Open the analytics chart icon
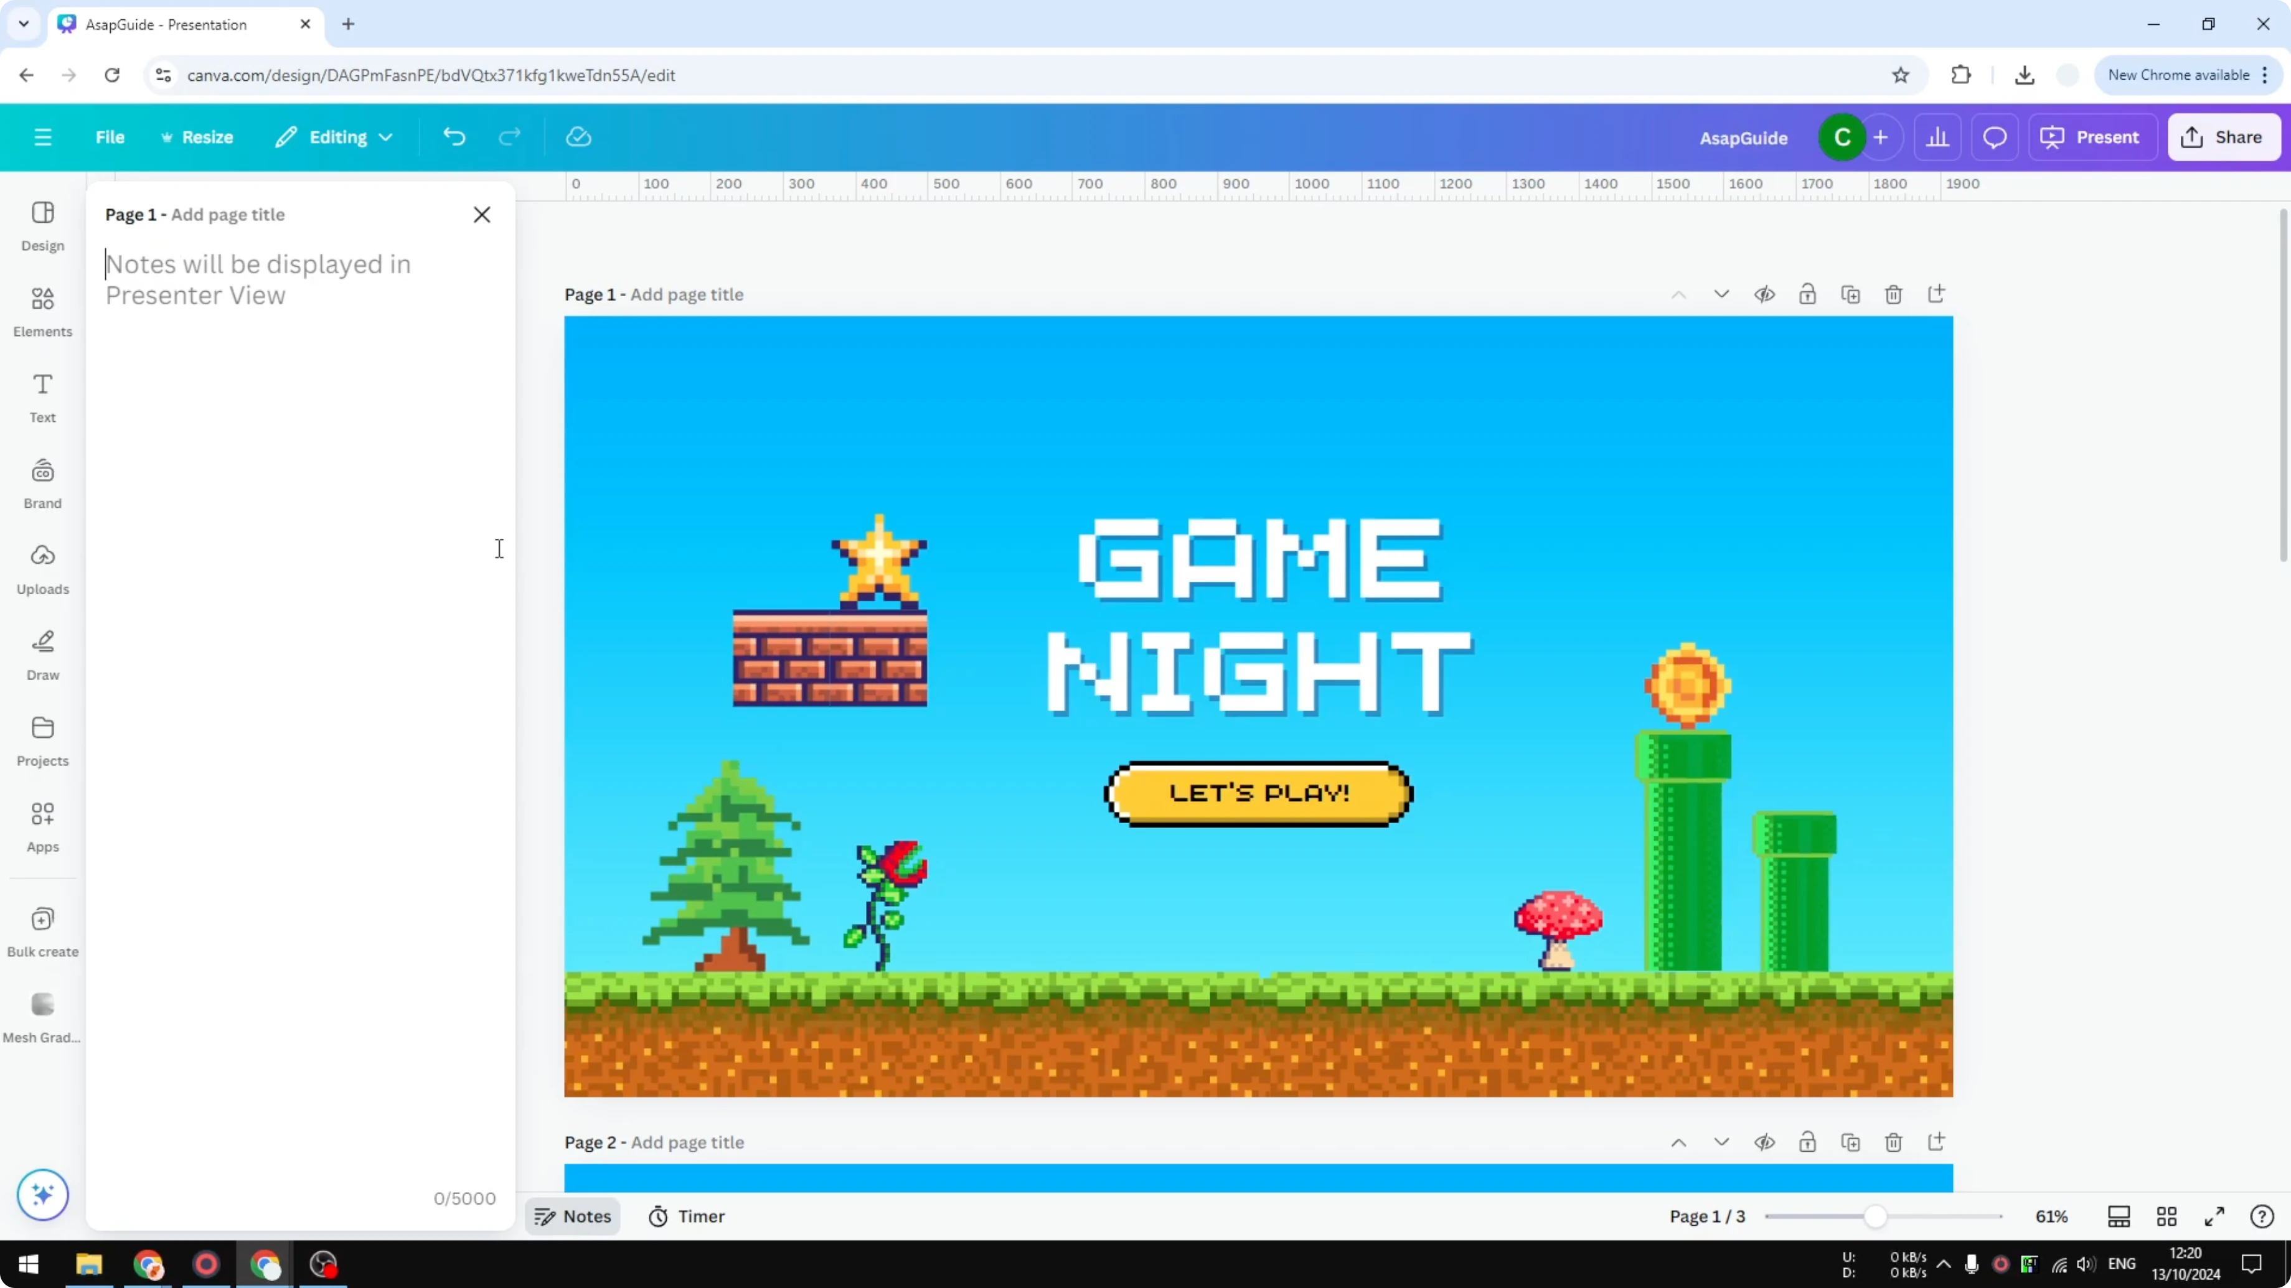The width and height of the screenshot is (2291, 1288). pyautogui.click(x=1938, y=137)
